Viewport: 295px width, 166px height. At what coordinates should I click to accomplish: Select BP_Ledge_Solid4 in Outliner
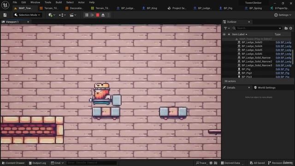point(252,46)
